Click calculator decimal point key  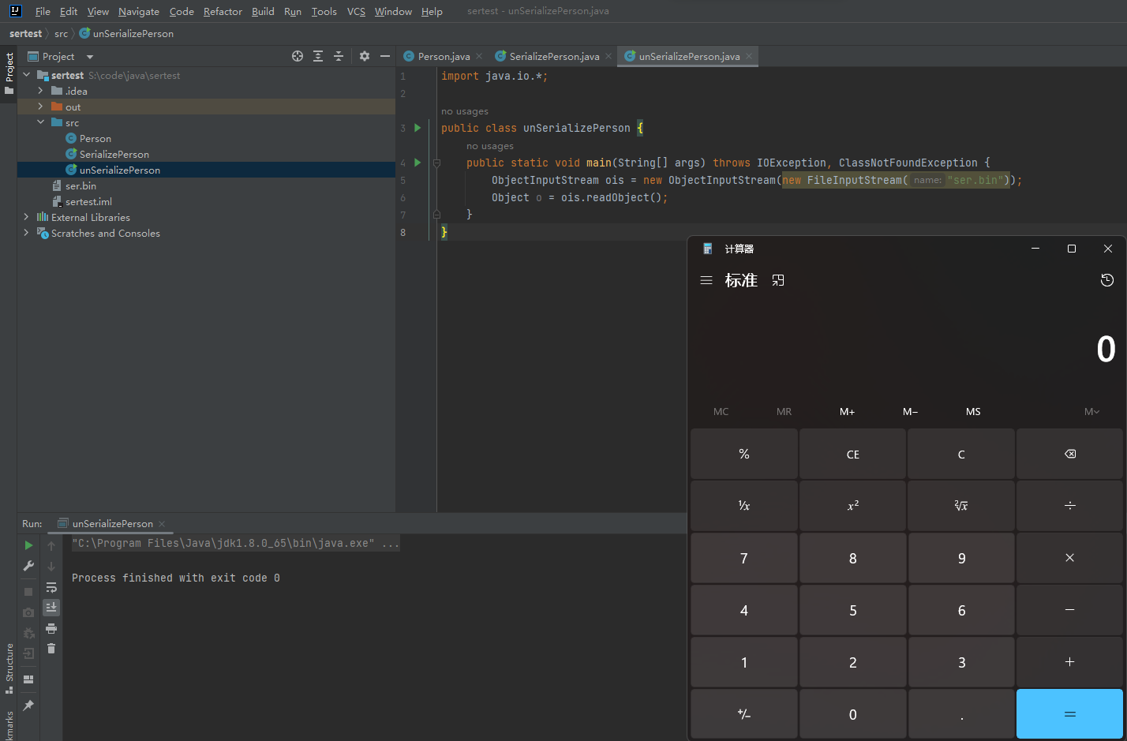click(x=961, y=714)
